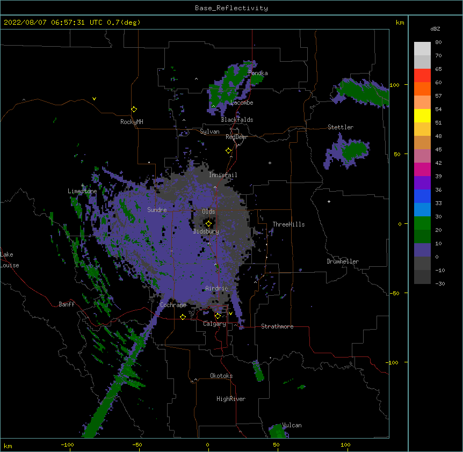463x452 pixels.
Task: Click the Cochrane label
Action: coord(173,305)
